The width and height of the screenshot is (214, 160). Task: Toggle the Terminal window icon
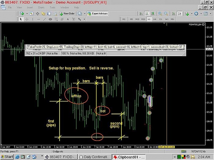click(49, 13)
